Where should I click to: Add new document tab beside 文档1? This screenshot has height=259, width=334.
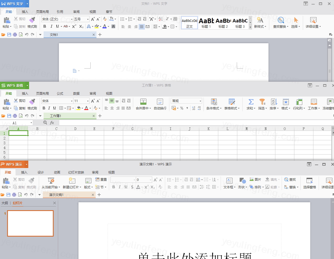[100, 35]
